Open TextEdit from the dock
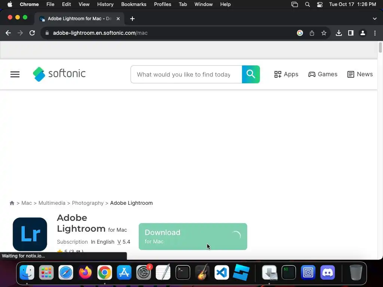Viewport: 383px width, 287px height. pyautogui.click(x=163, y=272)
